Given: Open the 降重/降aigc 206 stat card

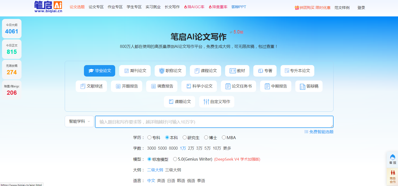Looking at the screenshot, I should point(12,90).
